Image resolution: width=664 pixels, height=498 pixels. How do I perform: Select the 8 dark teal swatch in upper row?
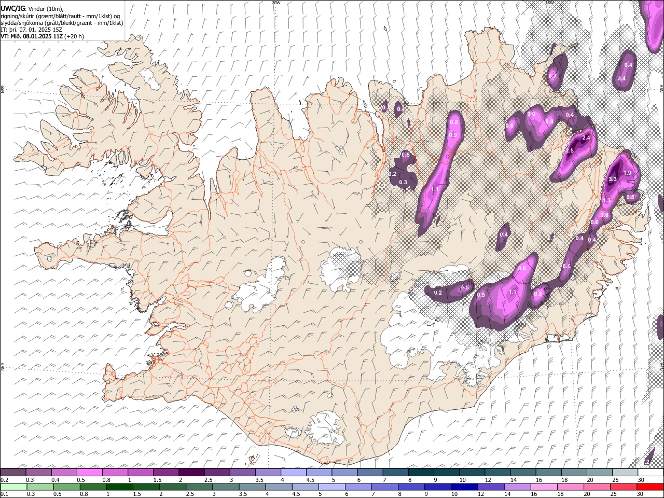[420, 473]
